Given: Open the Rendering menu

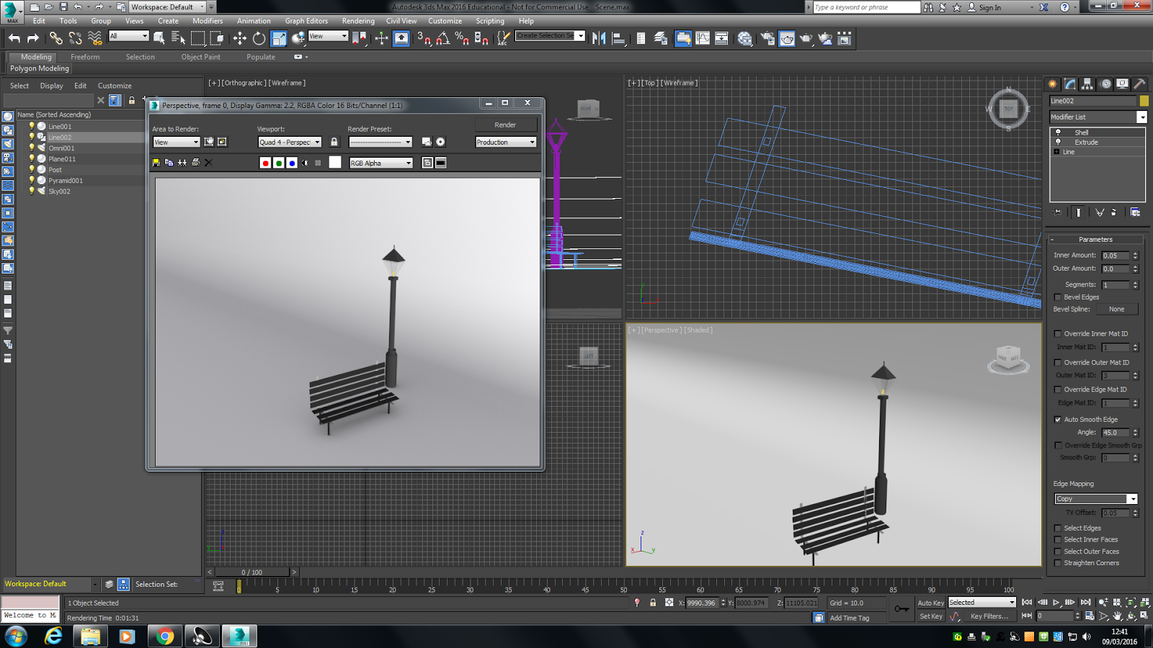Looking at the screenshot, I should (358, 21).
